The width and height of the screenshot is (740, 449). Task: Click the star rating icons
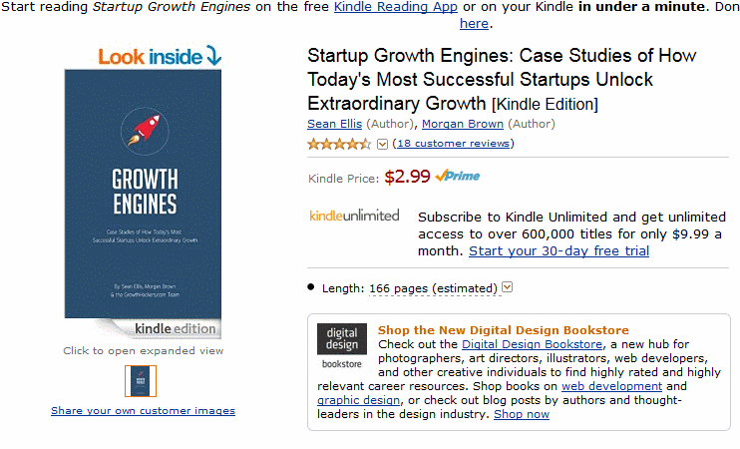[x=339, y=144]
